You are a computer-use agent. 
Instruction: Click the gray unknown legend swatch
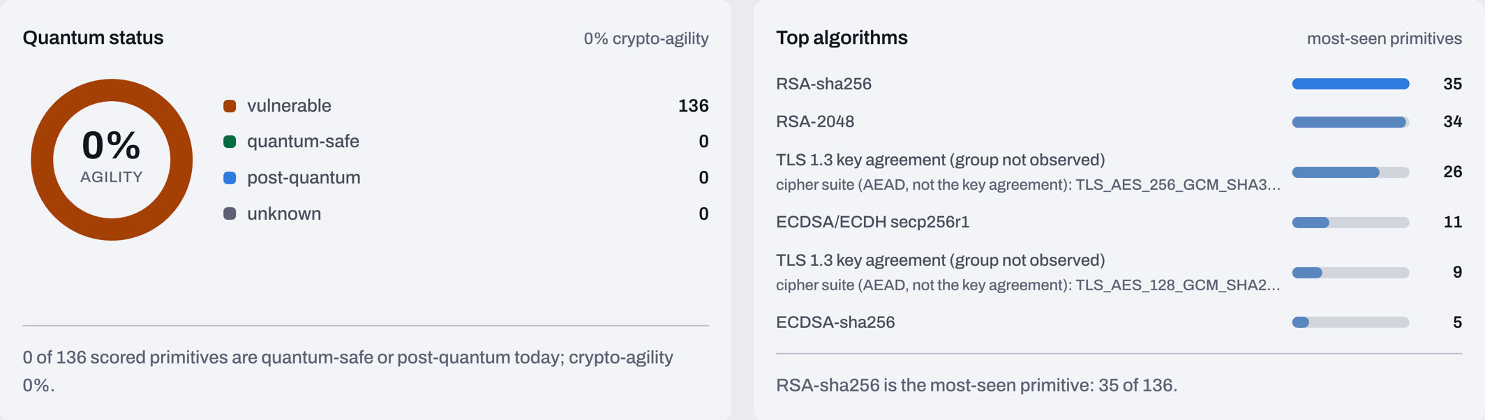[230, 213]
